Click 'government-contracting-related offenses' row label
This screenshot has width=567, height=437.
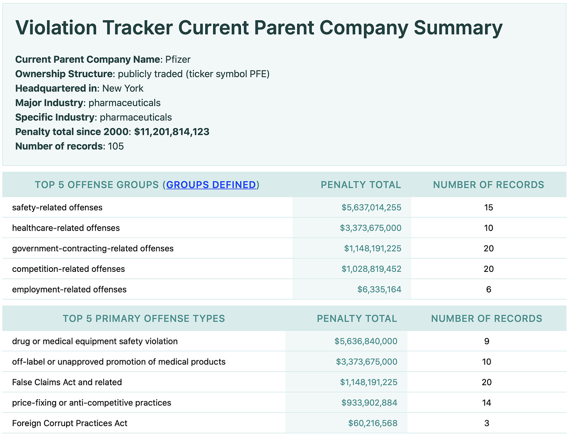93,248
